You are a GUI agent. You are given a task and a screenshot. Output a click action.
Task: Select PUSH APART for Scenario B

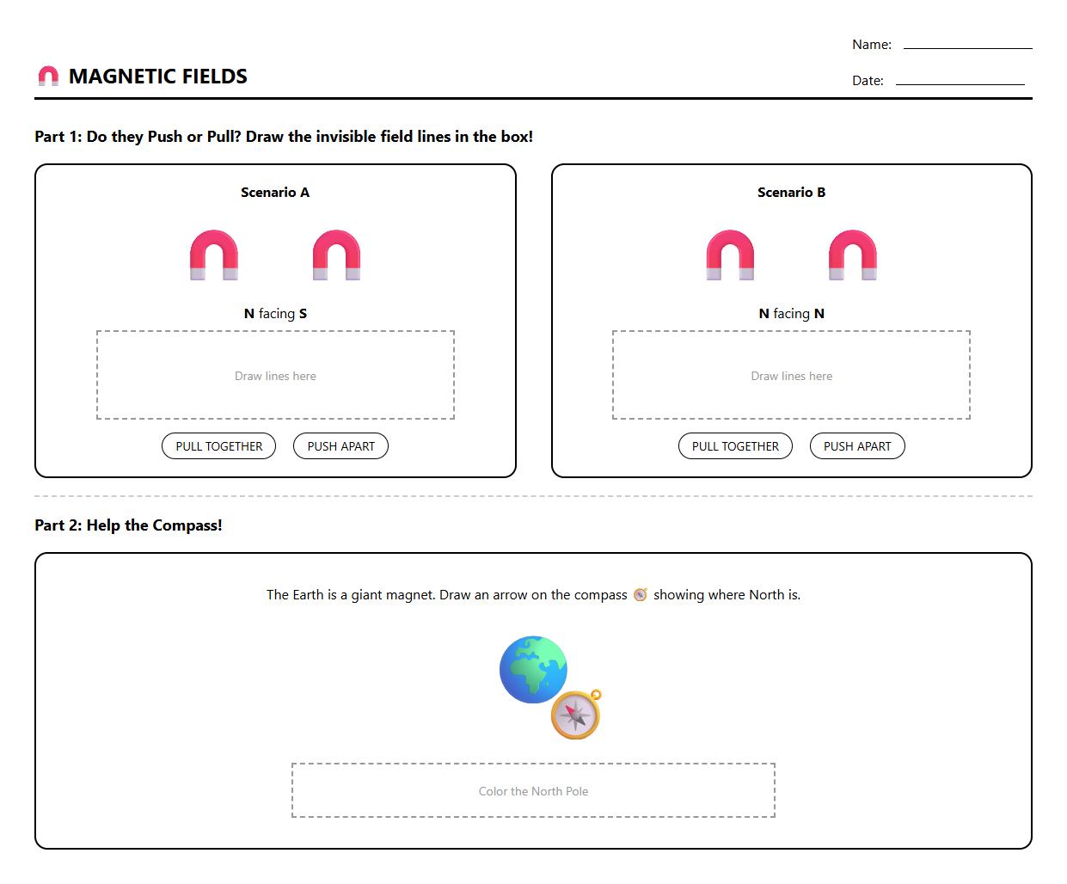coord(857,445)
